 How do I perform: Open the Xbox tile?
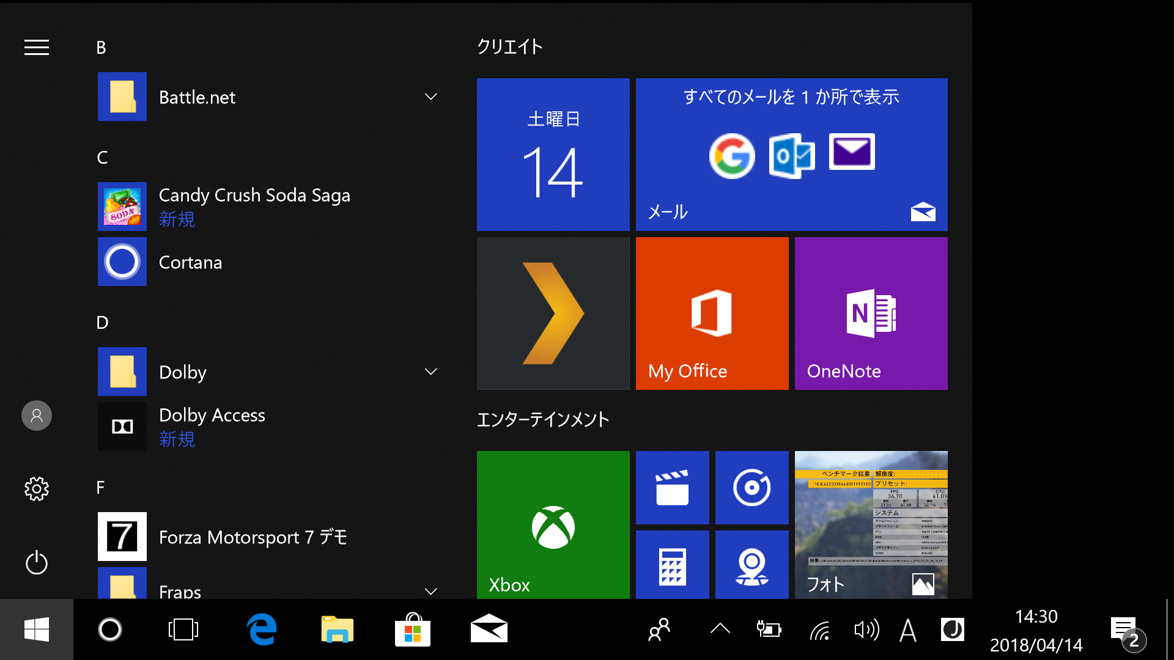(553, 524)
